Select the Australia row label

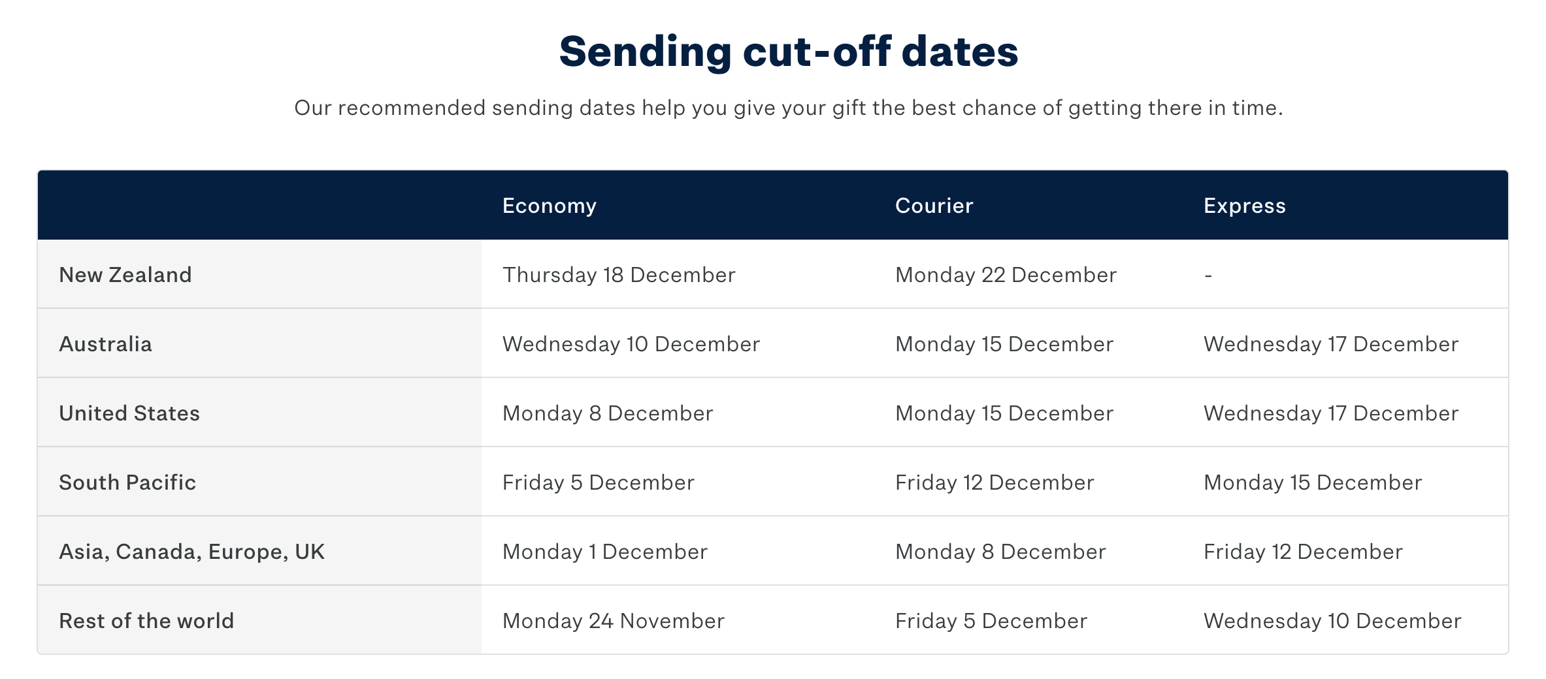105,344
